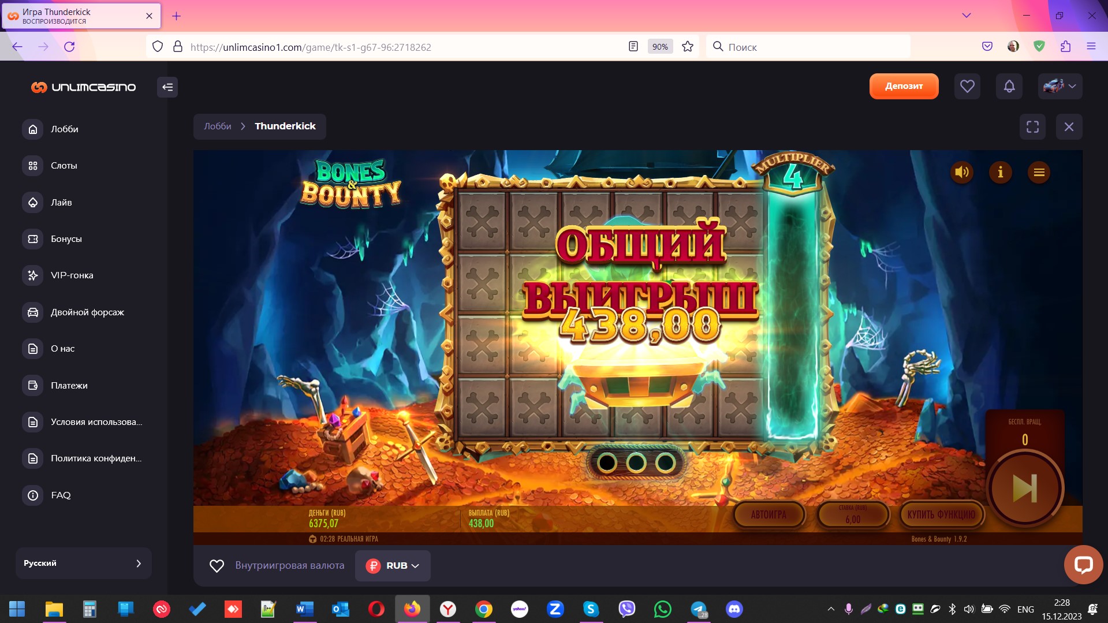This screenshot has width=1108, height=623.
Task: Open the game hamburger menu
Action: 1038,172
